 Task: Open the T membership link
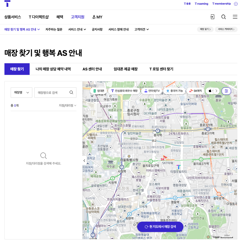pyautogui.click(x=222, y=4)
